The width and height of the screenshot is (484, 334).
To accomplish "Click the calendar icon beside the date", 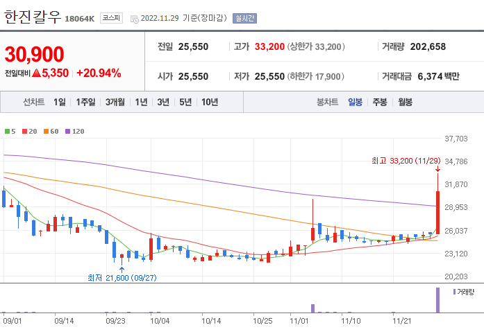I will click(x=134, y=19).
